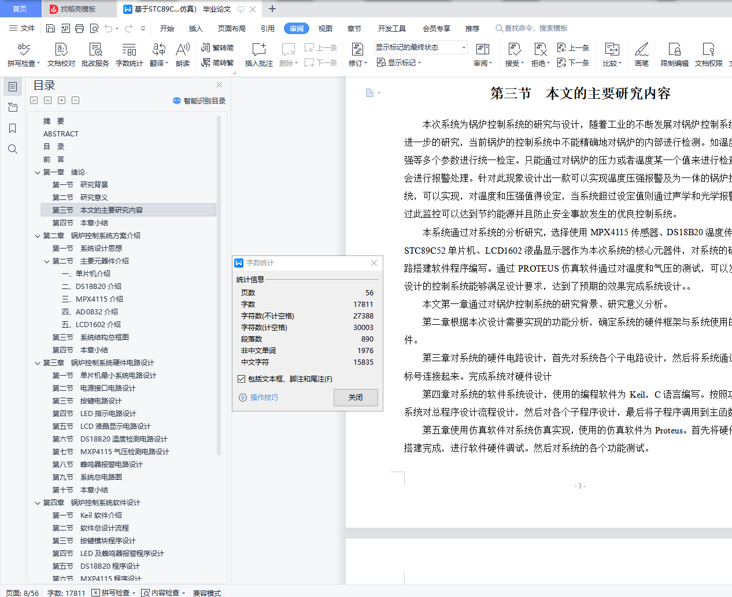Viewport: 732px width, 597px height.
Task: Click the 查找命令 search box
Action: click(531, 28)
